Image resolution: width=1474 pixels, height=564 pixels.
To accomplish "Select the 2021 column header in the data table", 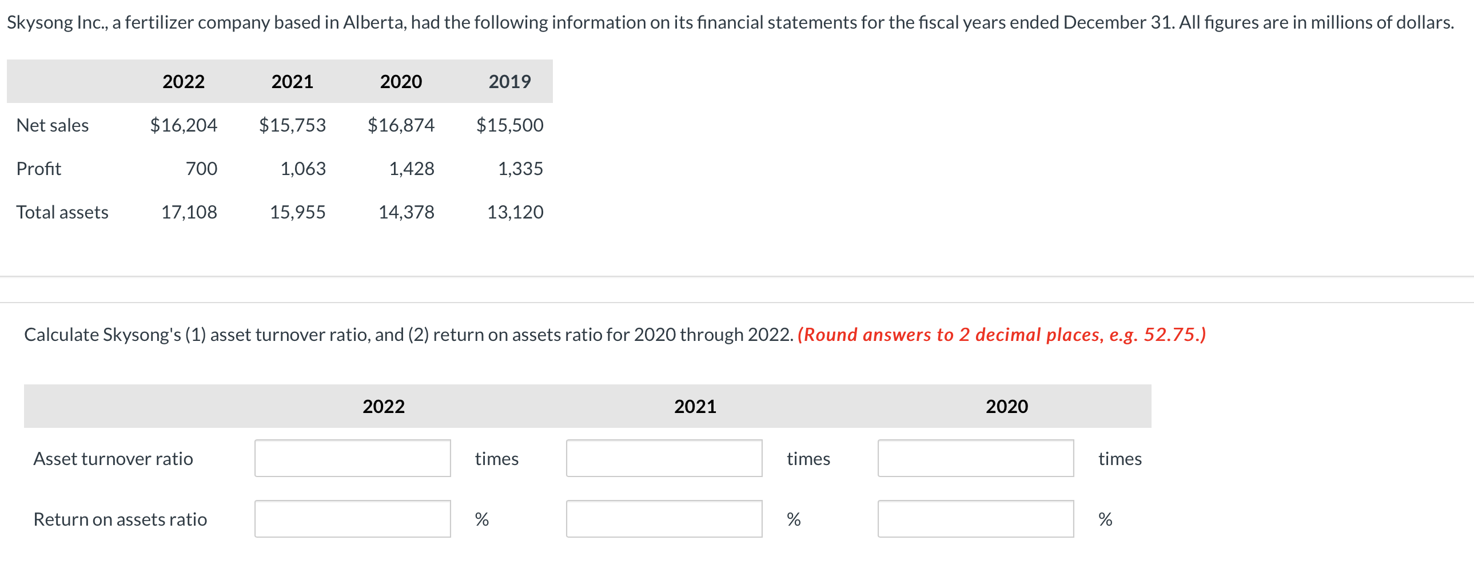I will [292, 81].
